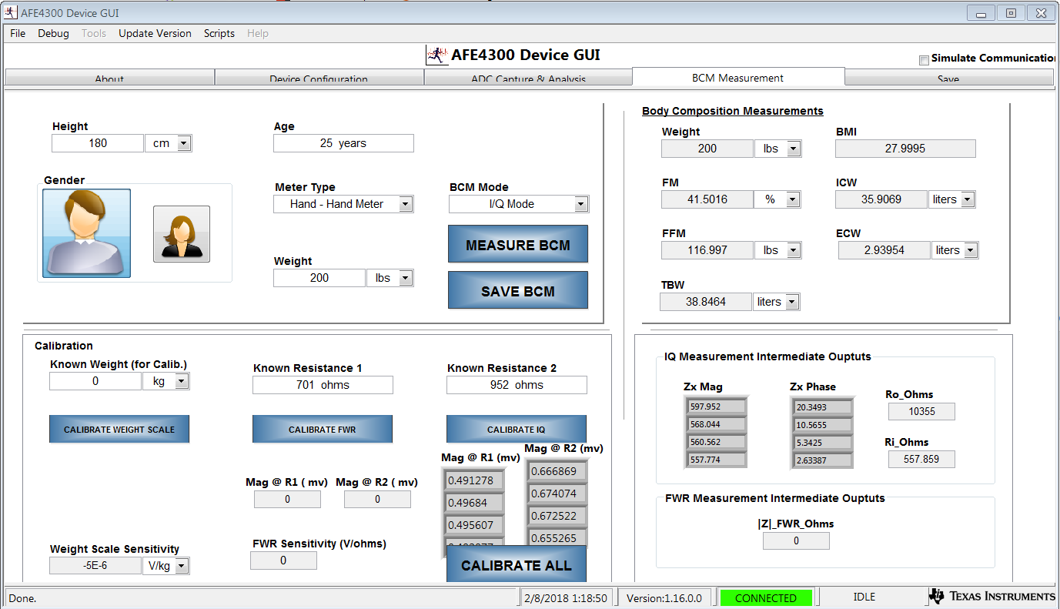Open FM percent unit dropdown
This screenshot has width=1060, height=609.
tap(792, 199)
